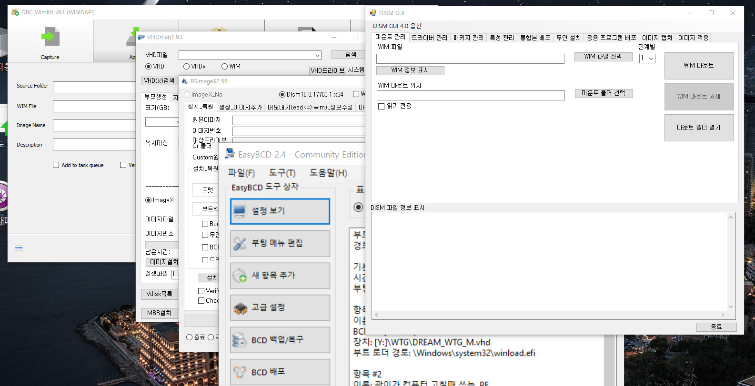Click the VHDman title bar icon
755x386 pixels.
point(141,37)
